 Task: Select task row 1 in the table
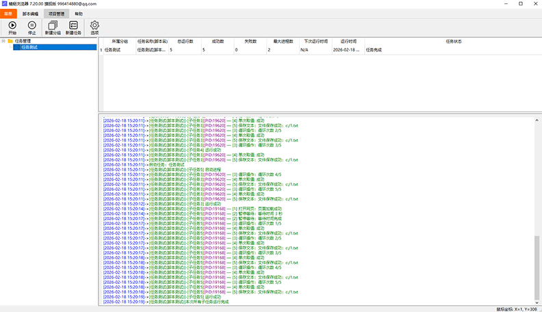[x=205, y=50]
